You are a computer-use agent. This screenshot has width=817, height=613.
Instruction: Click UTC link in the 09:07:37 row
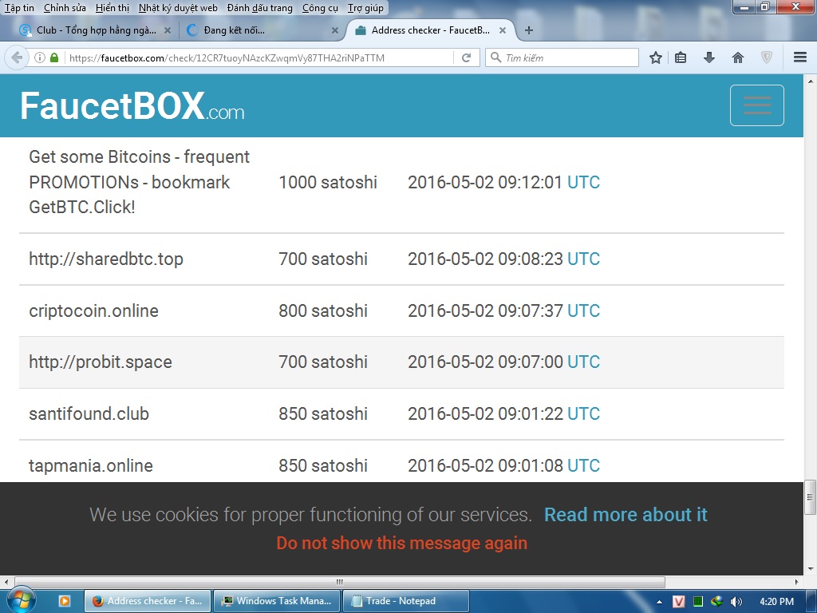[x=583, y=310]
